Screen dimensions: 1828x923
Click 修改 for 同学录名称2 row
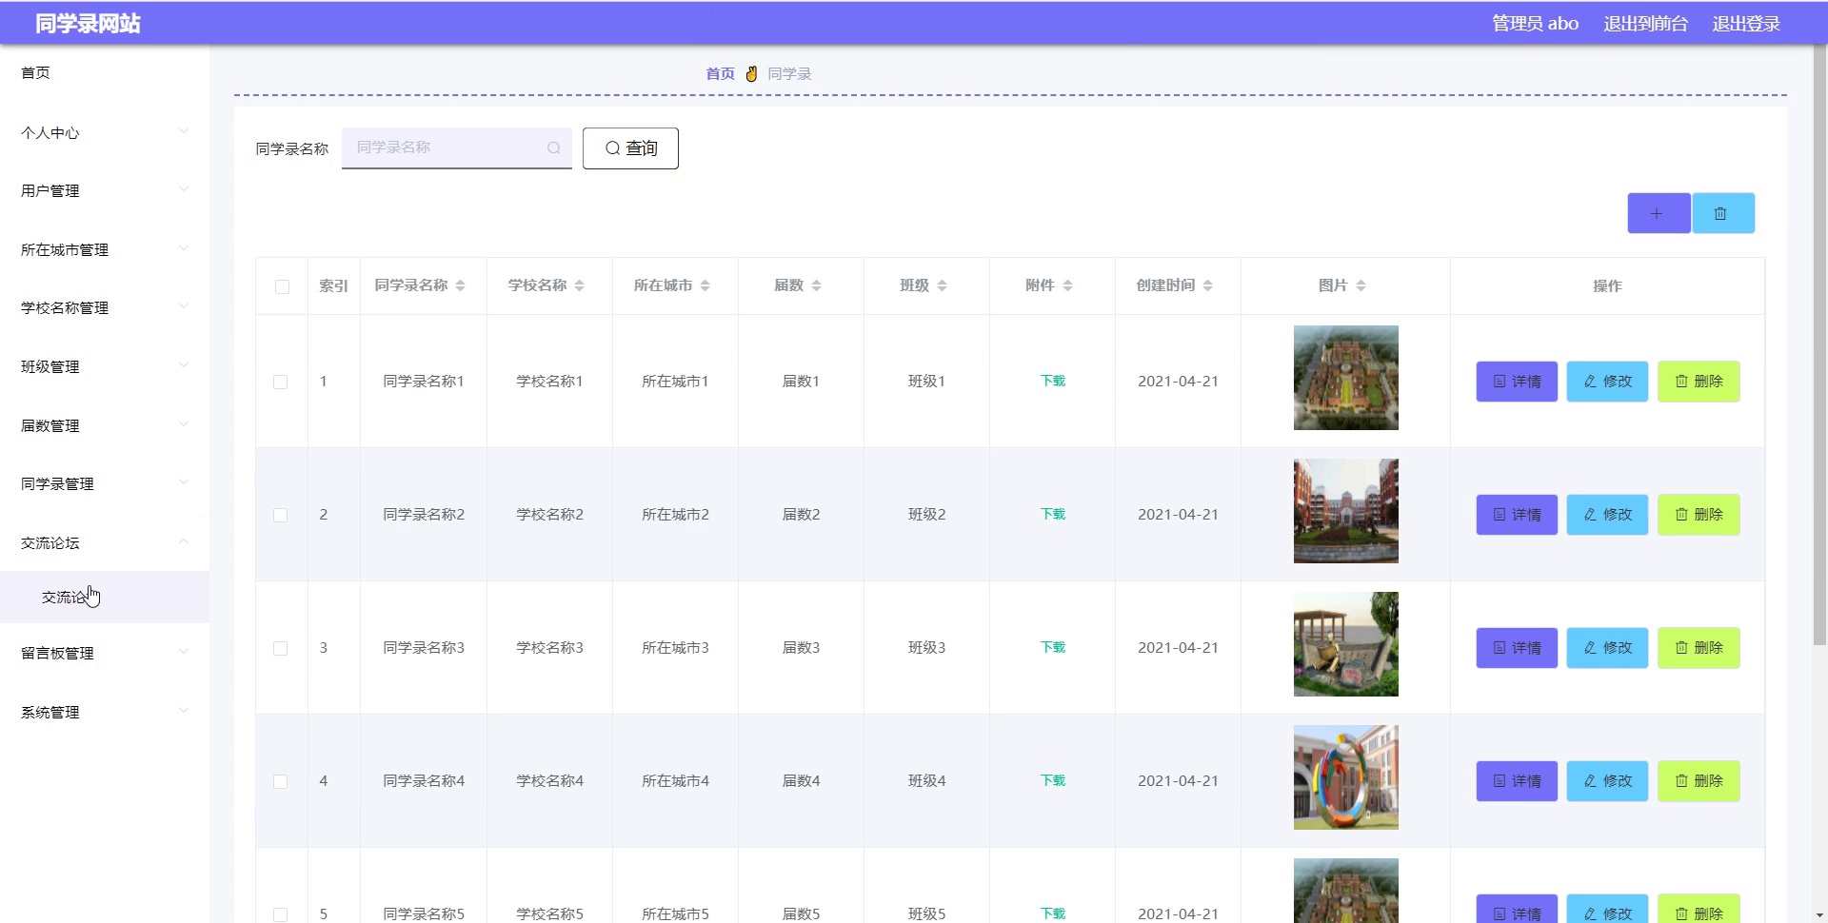pyautogui.click(x=1607, y=515)
